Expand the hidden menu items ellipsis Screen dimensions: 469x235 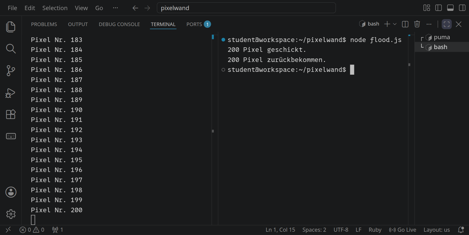click(x=115, y=8)
